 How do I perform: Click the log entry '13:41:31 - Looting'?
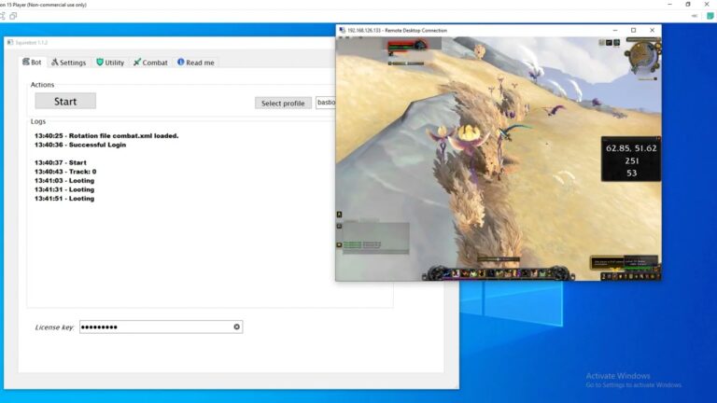point(64,189)
